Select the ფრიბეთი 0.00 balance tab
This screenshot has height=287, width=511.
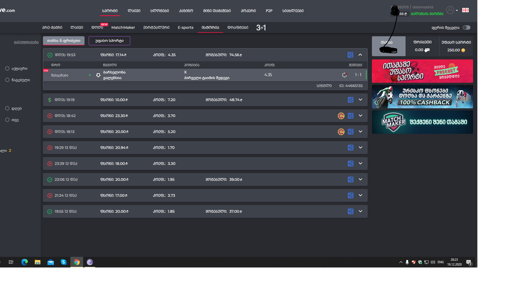(x=422, y=46)
